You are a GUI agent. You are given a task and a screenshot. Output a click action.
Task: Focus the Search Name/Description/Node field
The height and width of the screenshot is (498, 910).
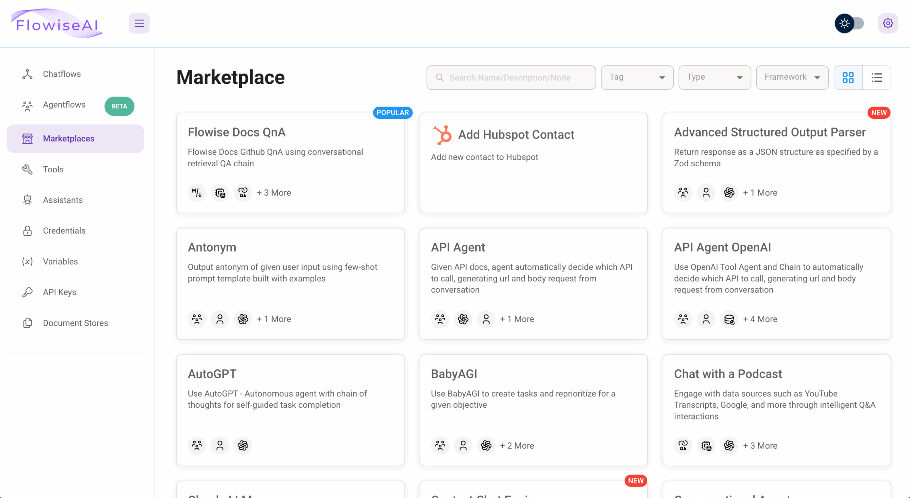pos(511,77)
